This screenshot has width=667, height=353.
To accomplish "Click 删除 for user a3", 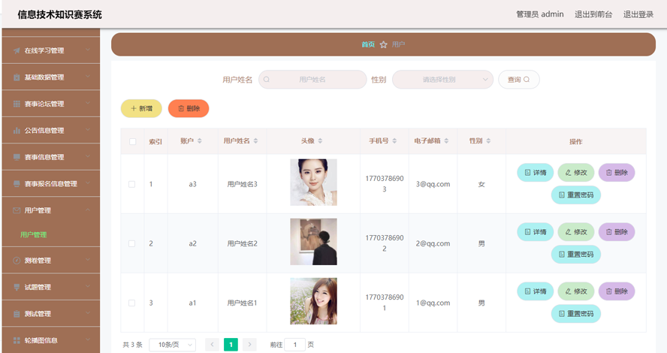I will coord(617,173).
